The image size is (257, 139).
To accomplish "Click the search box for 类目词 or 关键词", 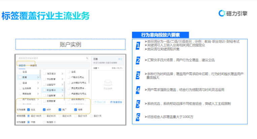I will [x=53, y=58].
